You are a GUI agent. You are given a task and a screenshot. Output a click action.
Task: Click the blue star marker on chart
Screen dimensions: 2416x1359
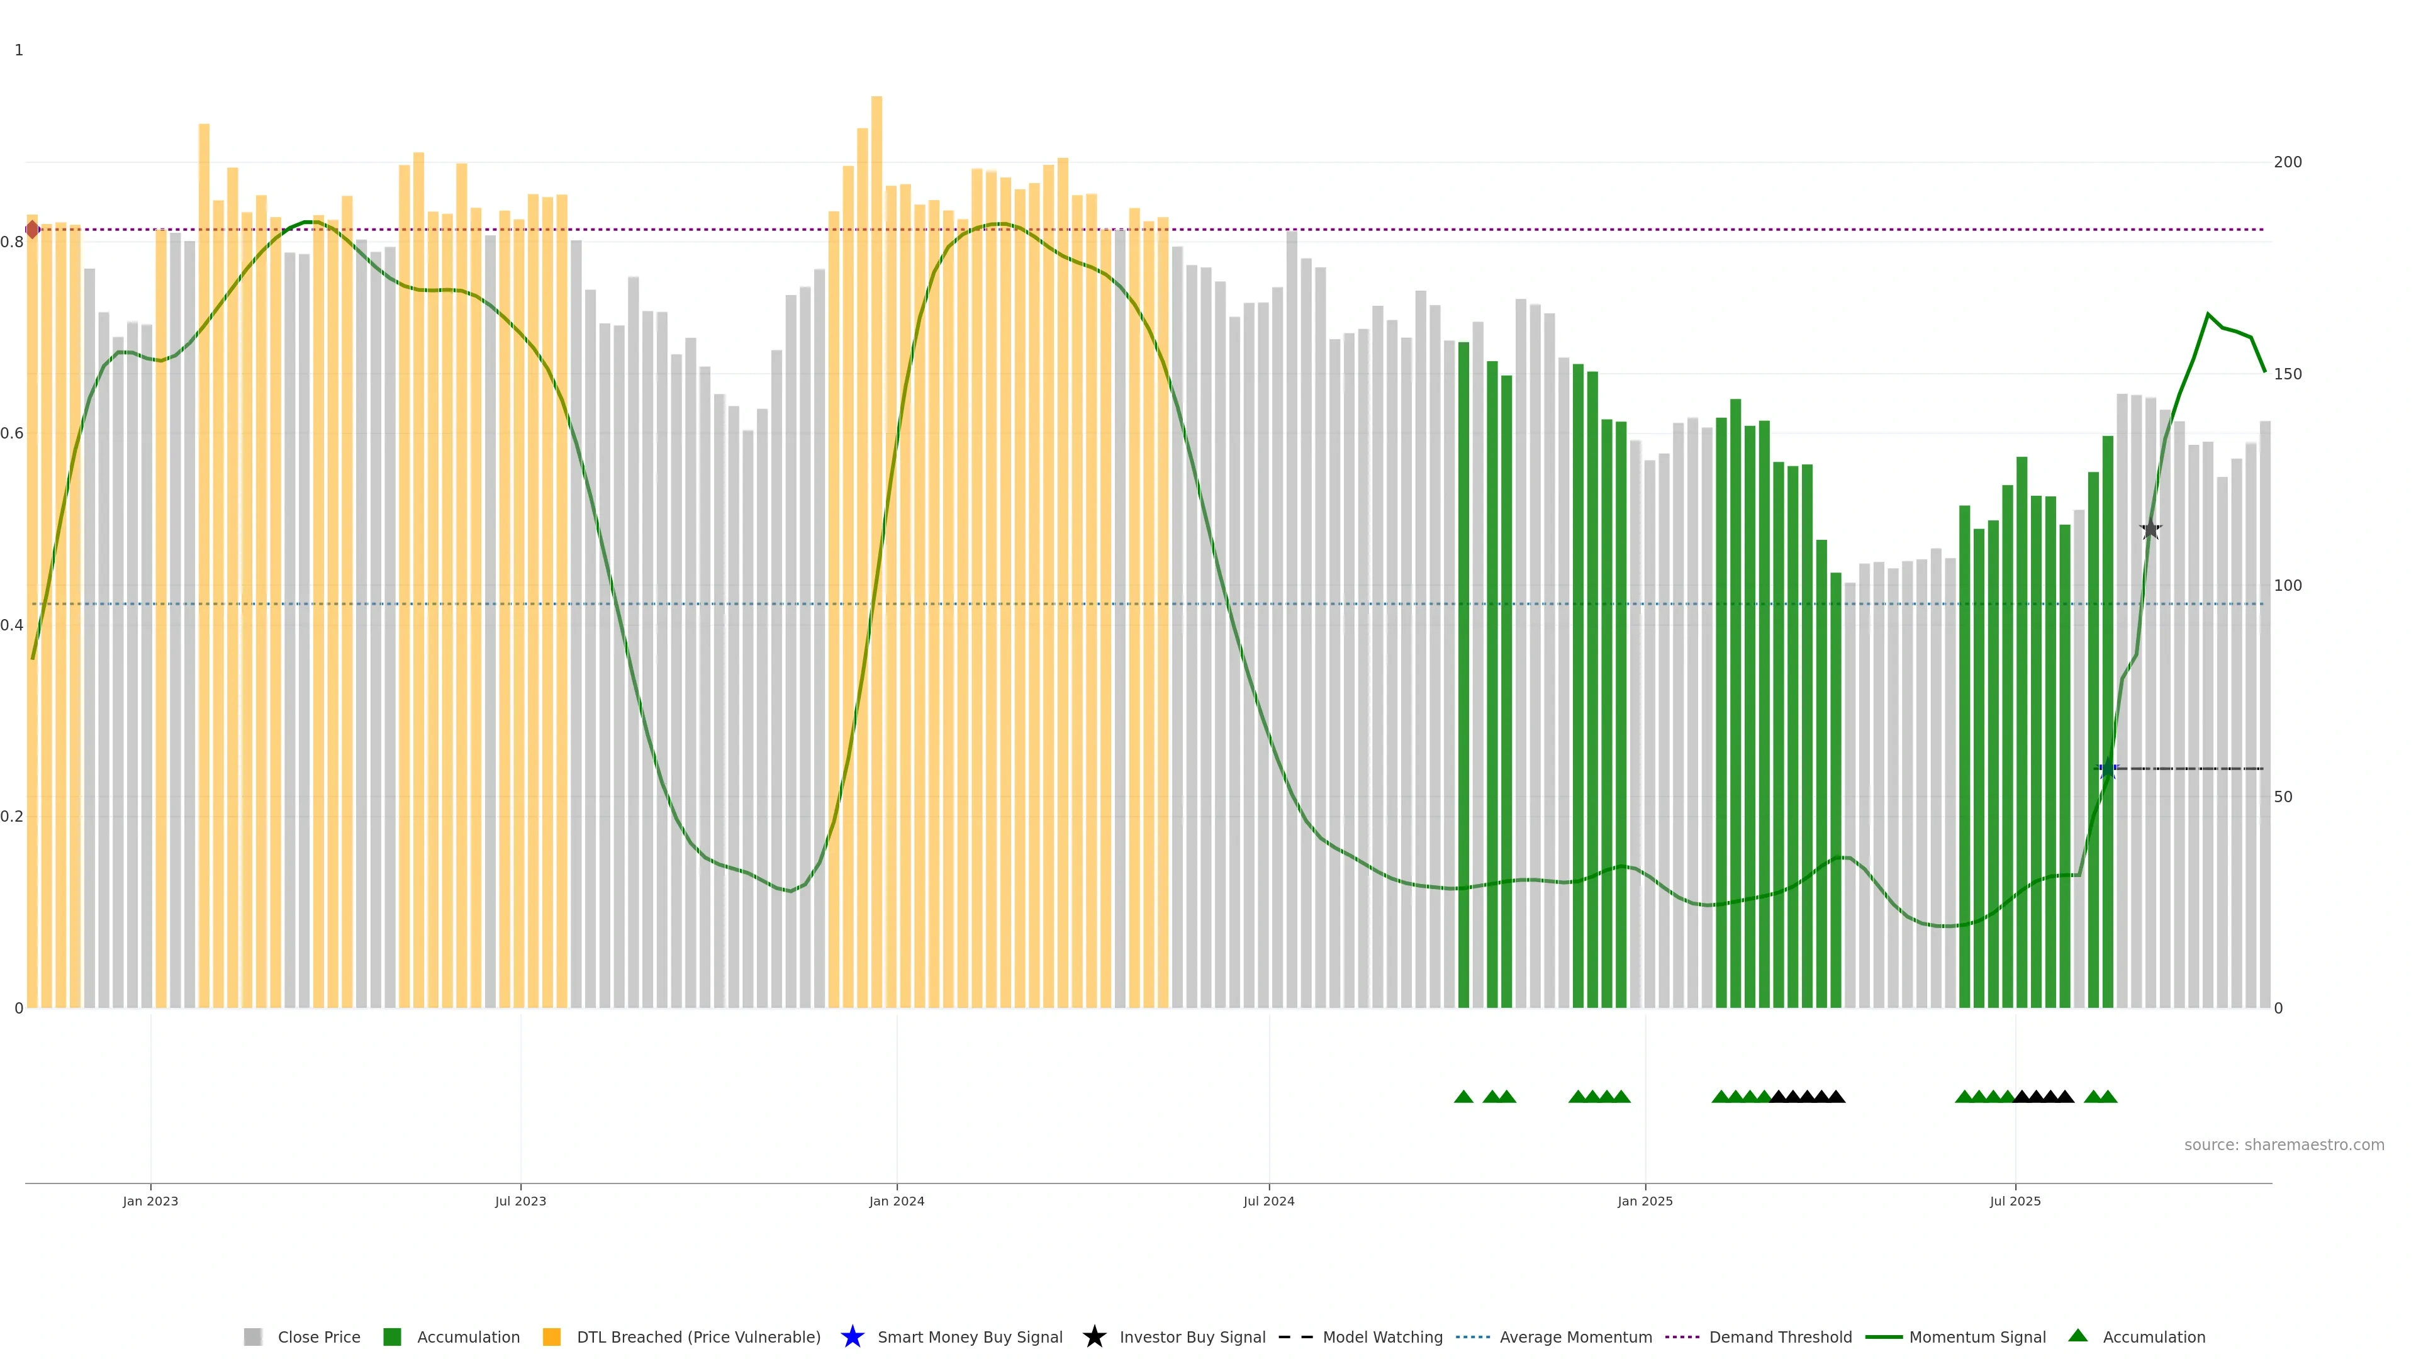[2108, 769]
